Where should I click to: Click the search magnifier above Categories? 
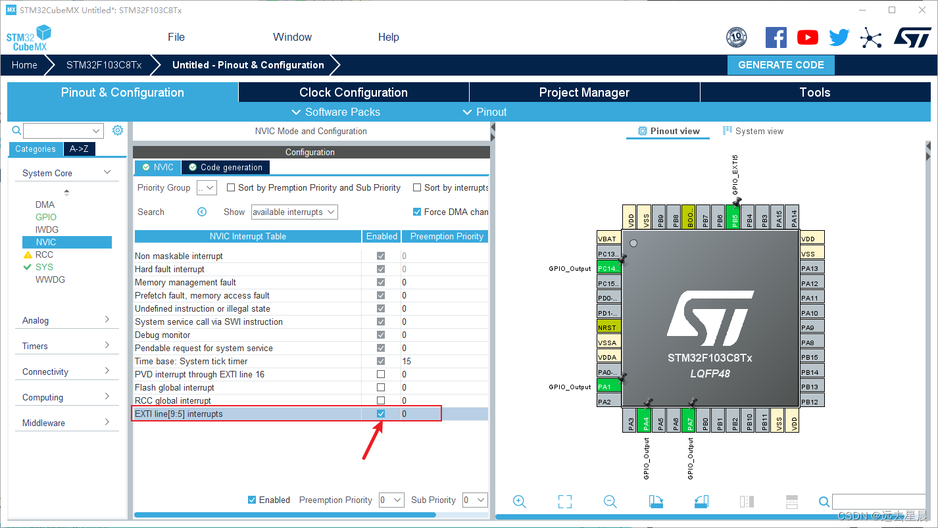pyautogui.click(x=16, y=130)
